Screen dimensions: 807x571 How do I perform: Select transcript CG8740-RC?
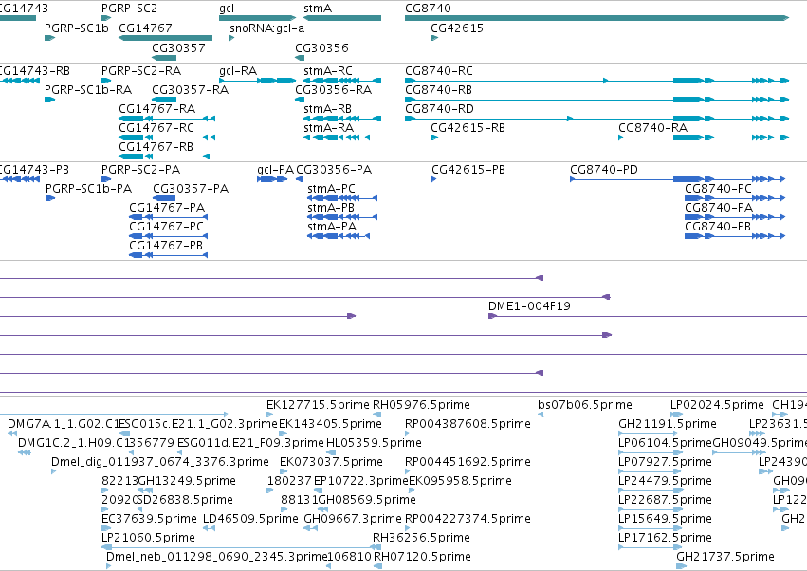coord(597,81)
